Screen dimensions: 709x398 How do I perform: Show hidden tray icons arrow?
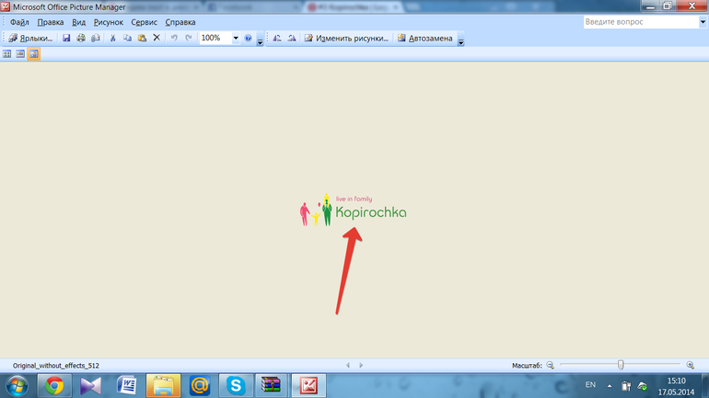point(610,386)
